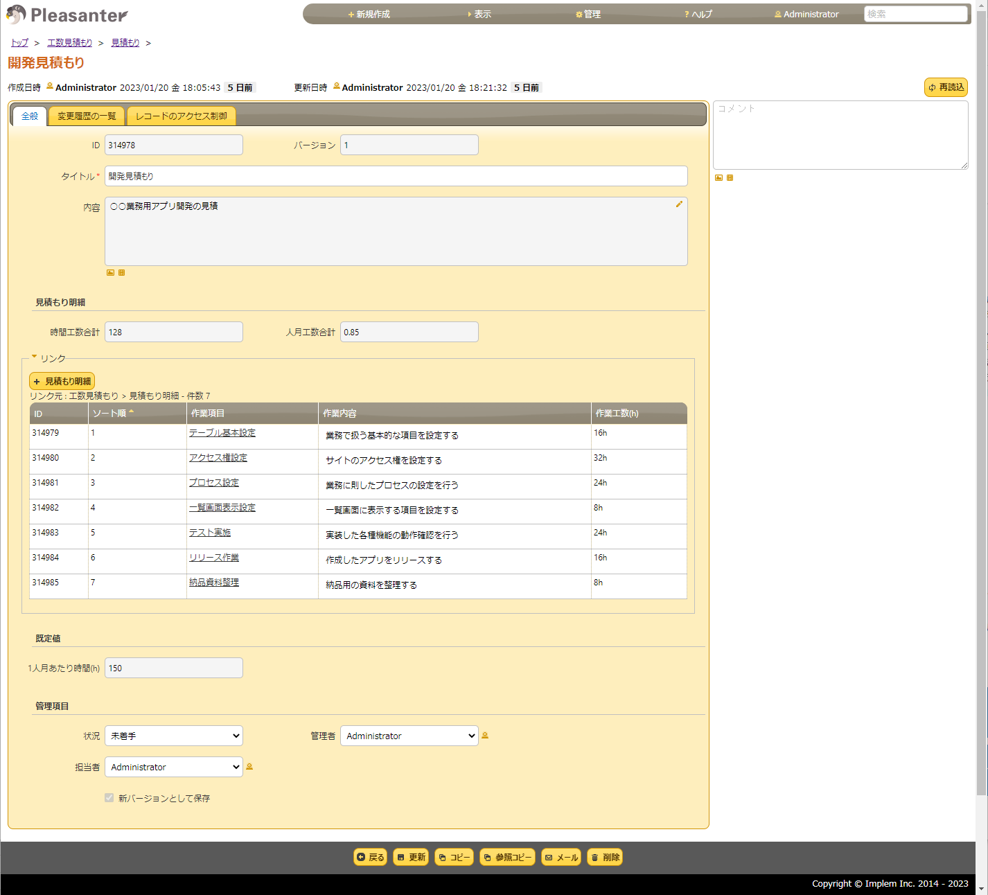988x895 pixels.
Task: Open アクセス権設定 link
Action: (218, 457)
